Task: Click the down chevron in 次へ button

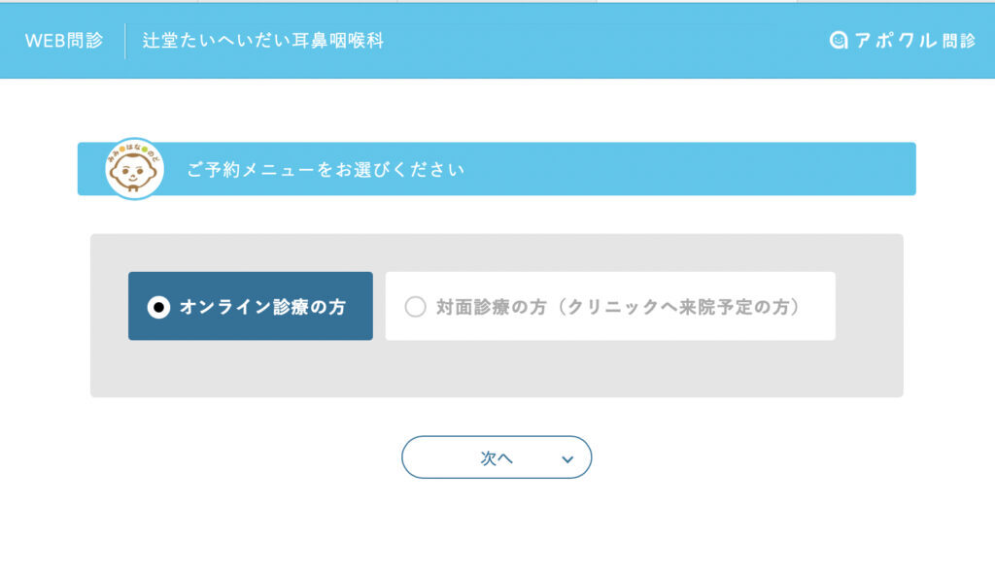Action: tap(567, 458)
